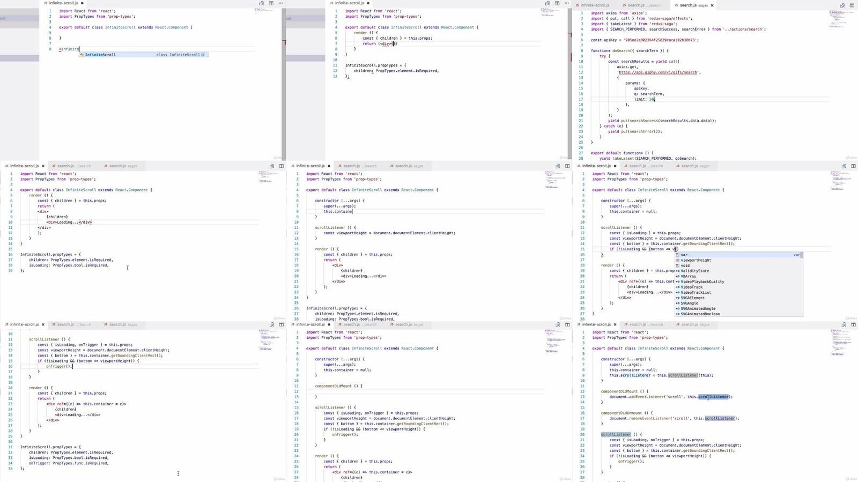Screen dimensions: 858x482
Task: Choose 'VBArray' in the suggestion list
Action: [x=738, y=276]
